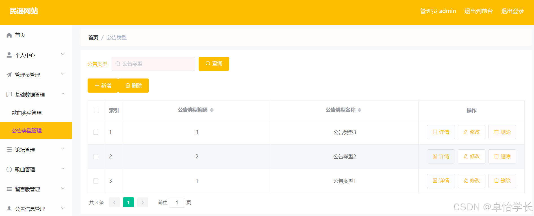The width and height of the screenshot is (534, 216).
Task: Expand the 留言版管理 menu chevron
Action: click(x=63, y=188)
